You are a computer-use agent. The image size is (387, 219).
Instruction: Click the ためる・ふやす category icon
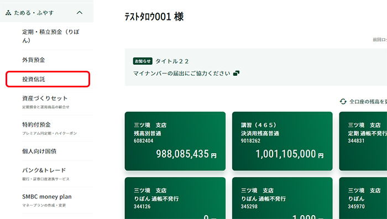click(x=8, y=13)
